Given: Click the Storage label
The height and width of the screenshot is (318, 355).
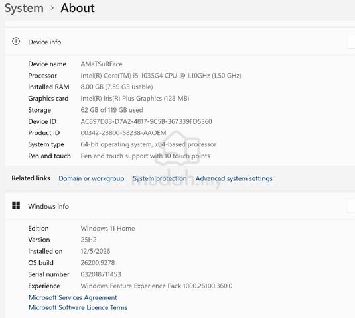Looking at the screenshot, I should pyautogui.click(x=39, y=110).
